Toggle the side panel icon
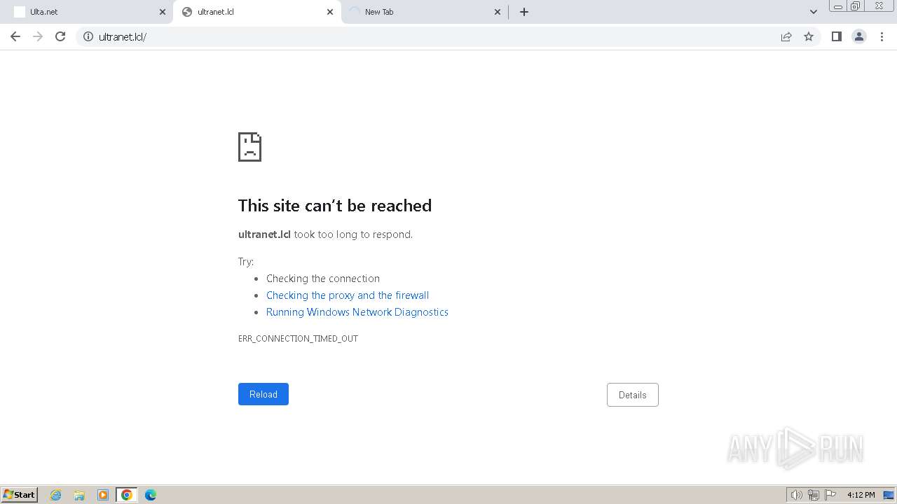The height and width of the screenshot is (504, 897). coord(837,36)
